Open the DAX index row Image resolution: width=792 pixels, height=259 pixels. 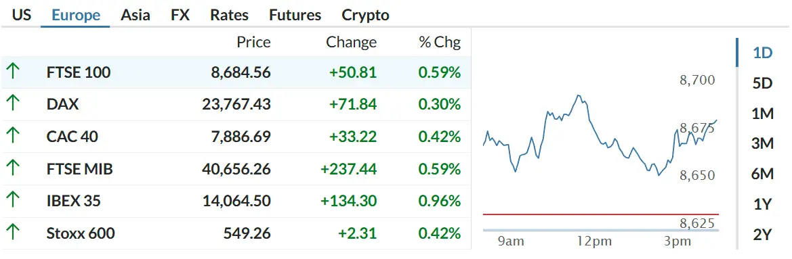click(x=236, y=104)
